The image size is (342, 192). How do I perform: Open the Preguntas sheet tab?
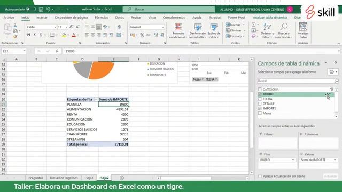point(36,178)
